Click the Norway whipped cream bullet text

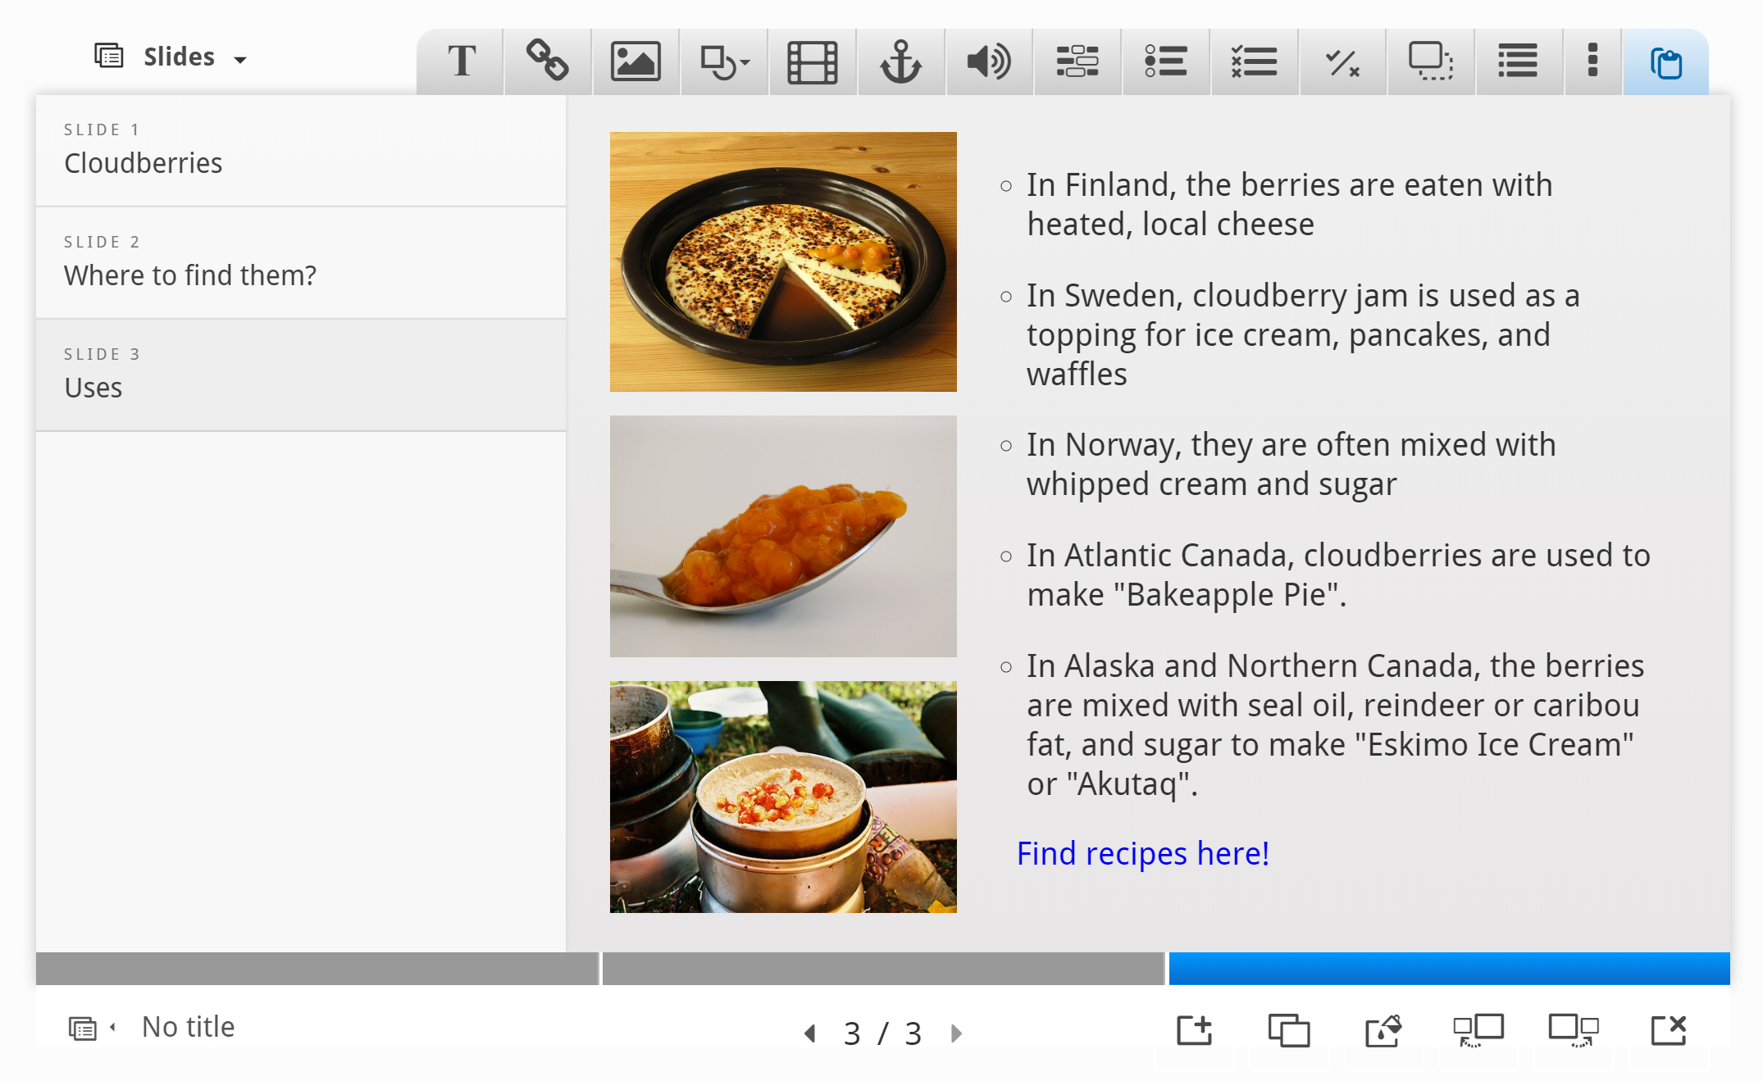pyautogui.click(x=1291, y=464)
